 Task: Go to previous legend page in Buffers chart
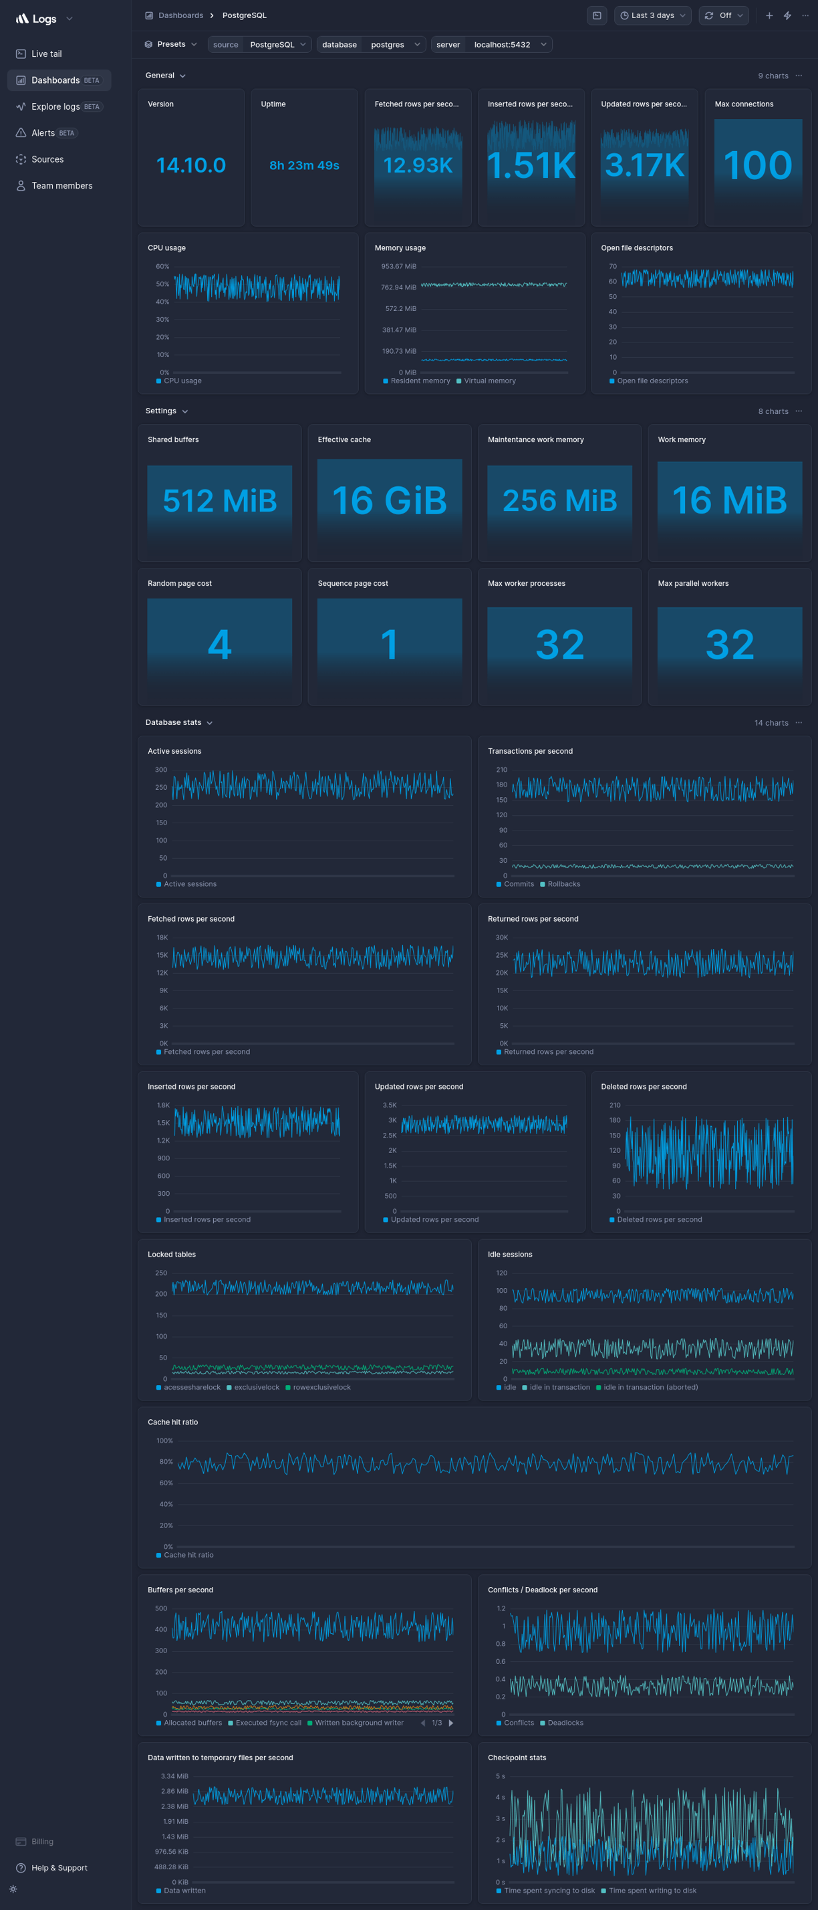pyautogui.click(x=423, y=1723)
